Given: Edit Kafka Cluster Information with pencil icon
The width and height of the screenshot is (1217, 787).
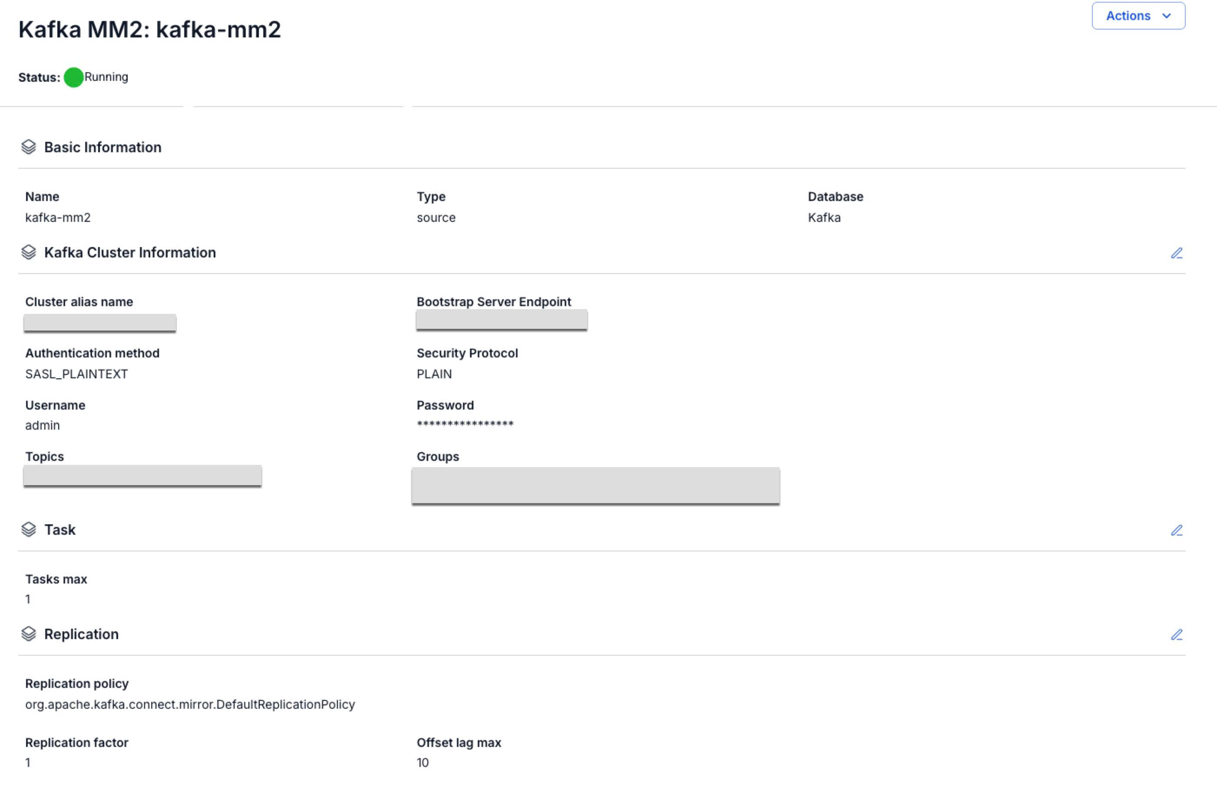Looking at the screenshot, I should click(x=1177, y=253).
